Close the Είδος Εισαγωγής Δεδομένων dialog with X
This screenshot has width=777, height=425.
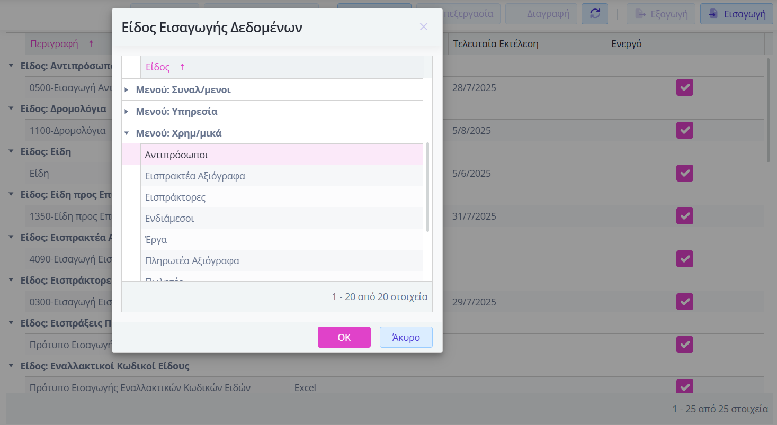coord(423,27)
